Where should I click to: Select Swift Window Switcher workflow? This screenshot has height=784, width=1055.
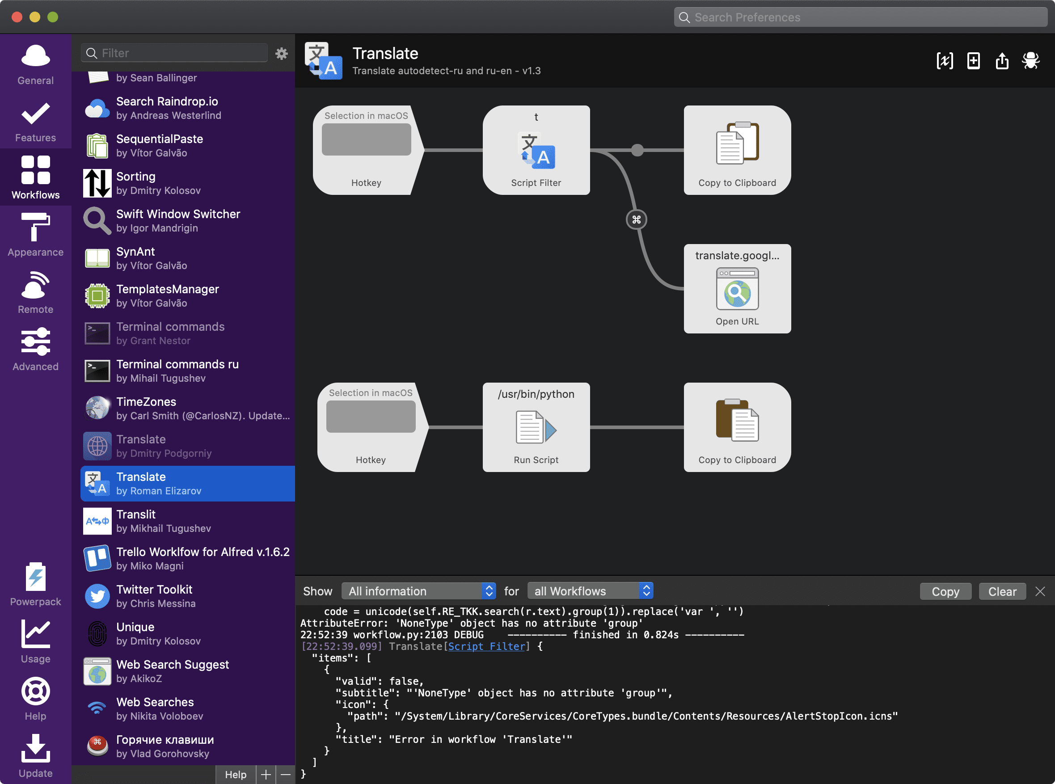187,221
